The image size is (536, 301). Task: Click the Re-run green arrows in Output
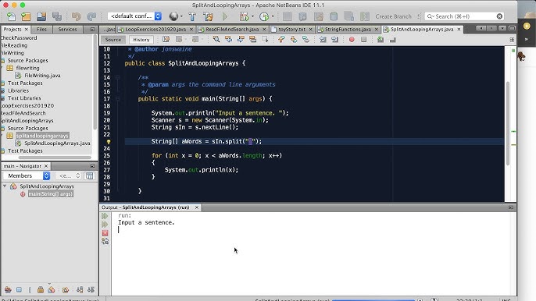[105, 216]
